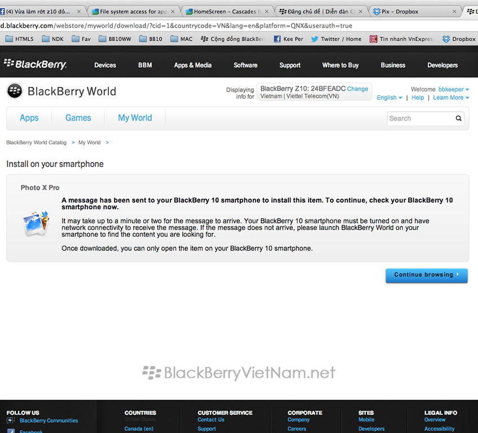Open the Tin nhanh VnExpress bookmark
Viewport: 478px width, 433px height.
pyautogui.click(x=401, y=39)
